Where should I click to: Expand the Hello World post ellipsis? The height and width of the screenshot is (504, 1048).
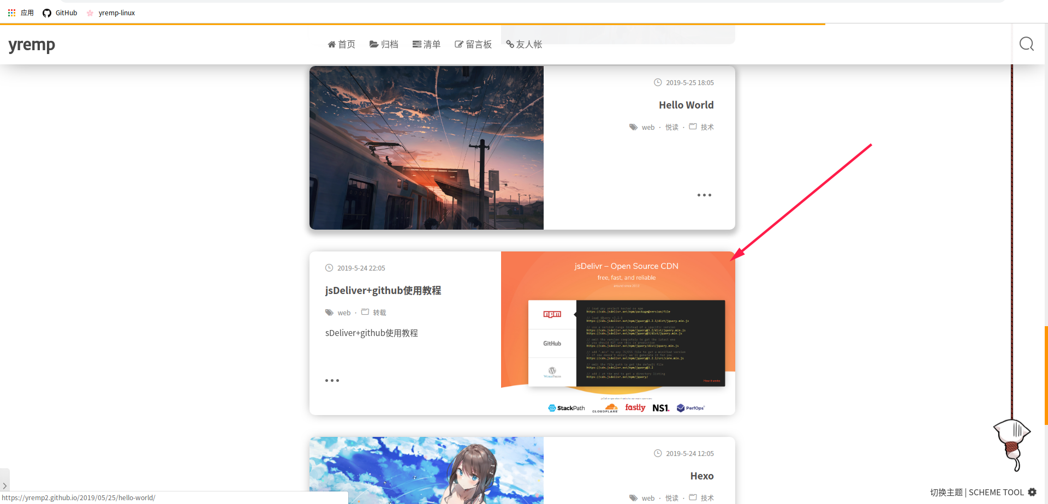click(704, 195)
